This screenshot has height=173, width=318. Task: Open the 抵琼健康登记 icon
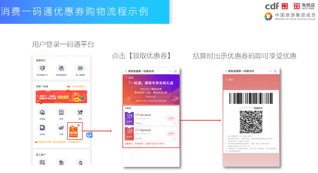tap(61, 68)
